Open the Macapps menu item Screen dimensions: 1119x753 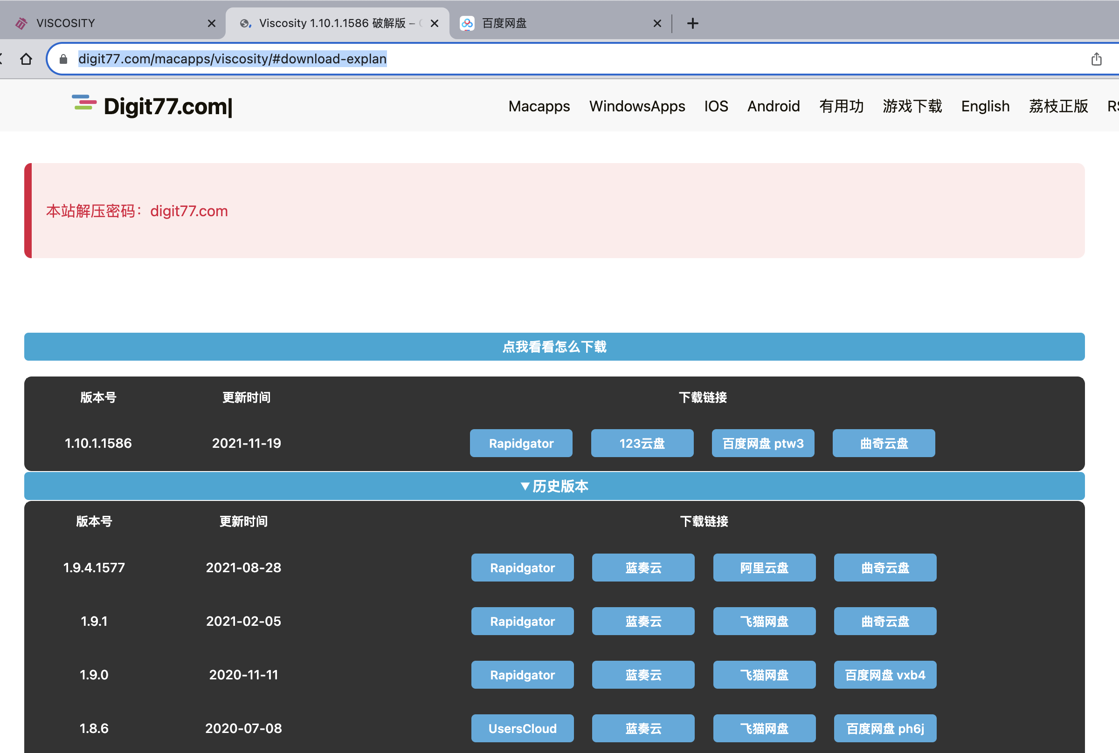point(539,106)
